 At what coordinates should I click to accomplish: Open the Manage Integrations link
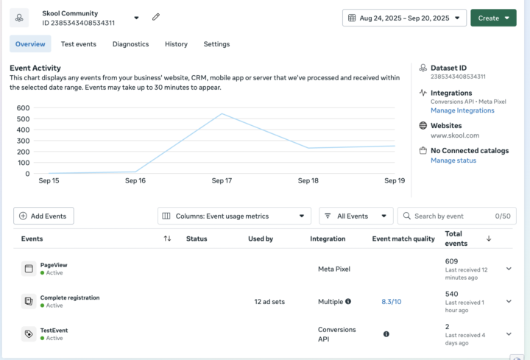[462, 110]
